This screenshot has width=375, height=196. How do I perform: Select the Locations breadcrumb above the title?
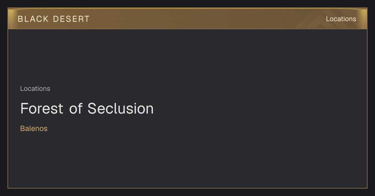(35, 89)
